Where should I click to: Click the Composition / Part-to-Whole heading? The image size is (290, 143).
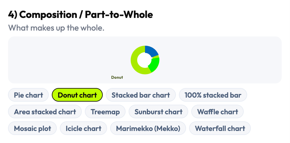pyautogui.click(x=81, y=14)
